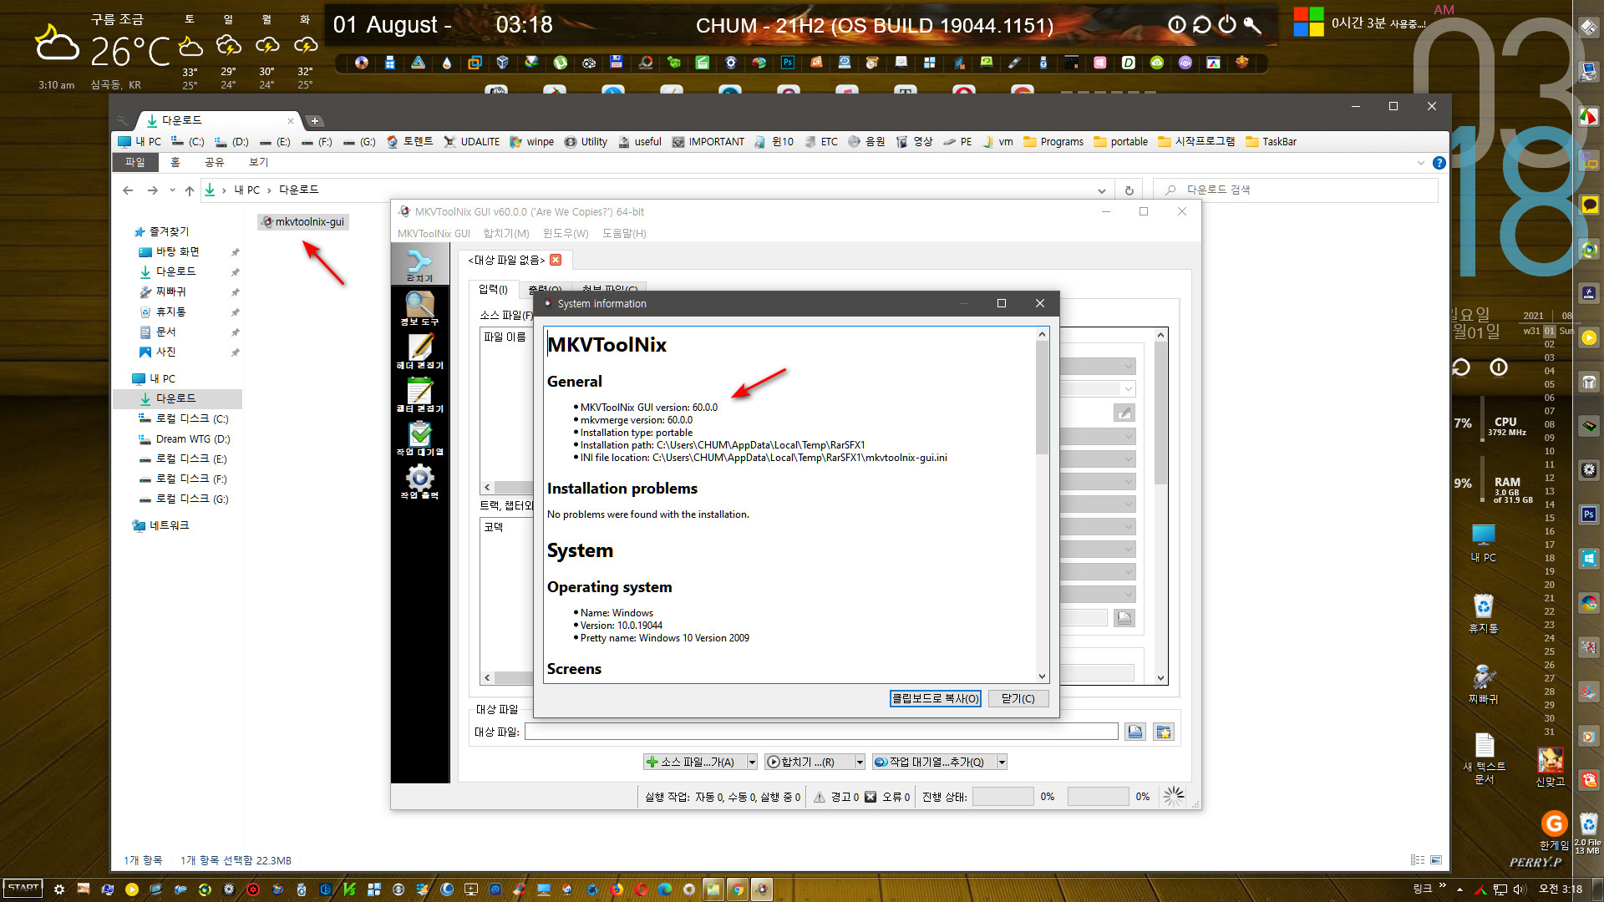Click the power icon in top widget bar
1604x902 pixels.
pos(1226,25)
